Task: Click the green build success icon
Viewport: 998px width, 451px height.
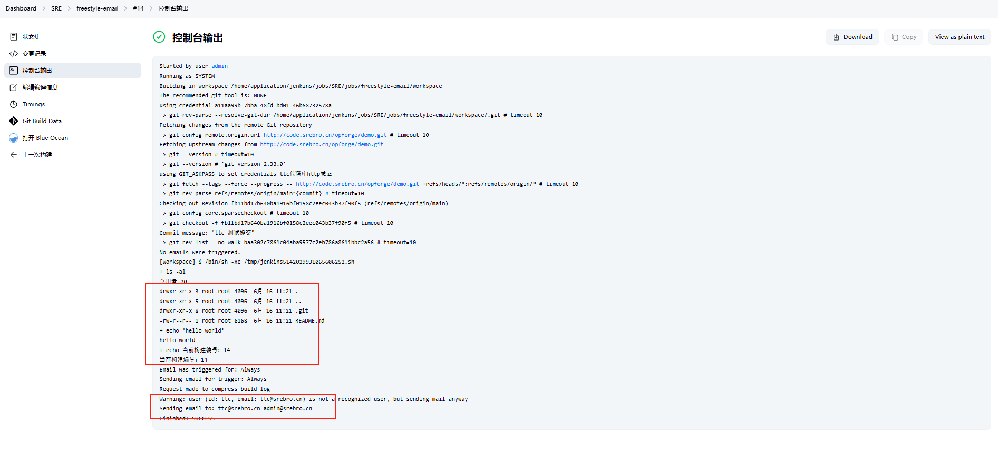Action: pos(159,37)
